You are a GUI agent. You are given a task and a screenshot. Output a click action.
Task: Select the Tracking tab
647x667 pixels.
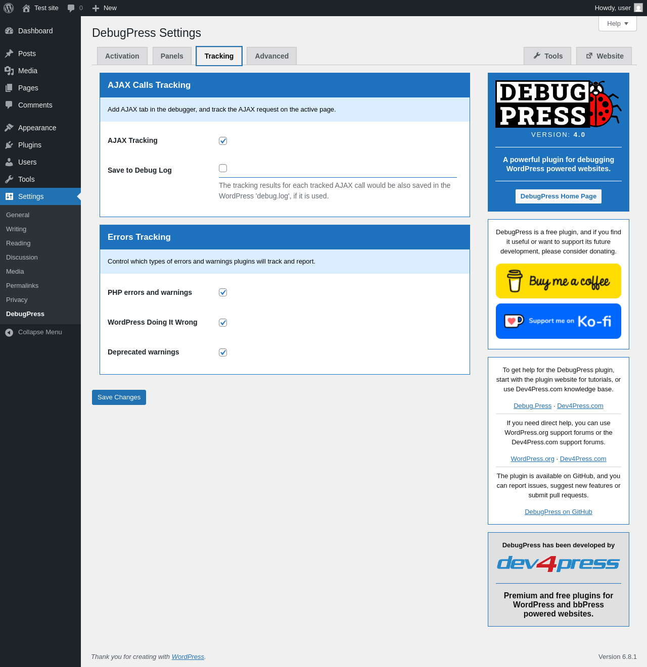point(219,56)
